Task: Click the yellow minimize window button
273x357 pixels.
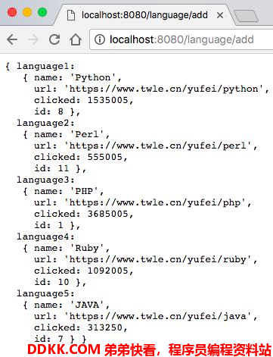Action: (27, 12)
